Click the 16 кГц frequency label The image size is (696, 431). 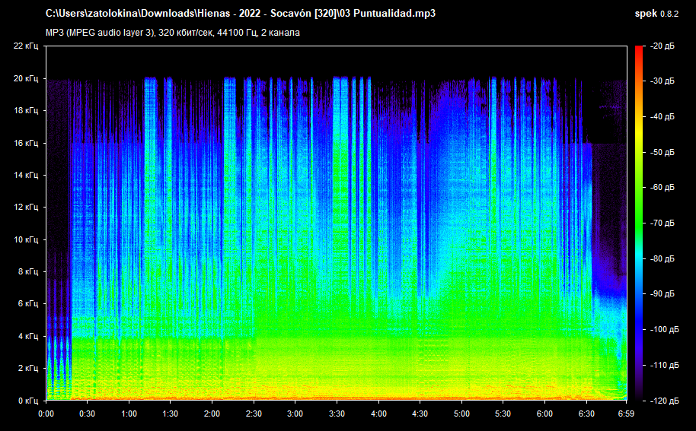[x=26, y=143]
